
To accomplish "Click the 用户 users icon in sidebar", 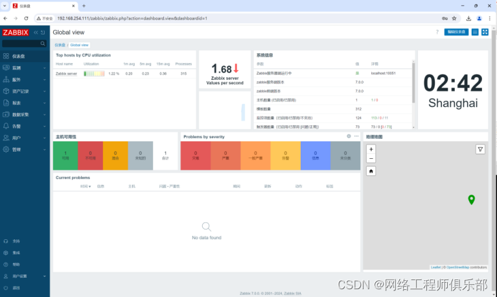I will [6, 137].
